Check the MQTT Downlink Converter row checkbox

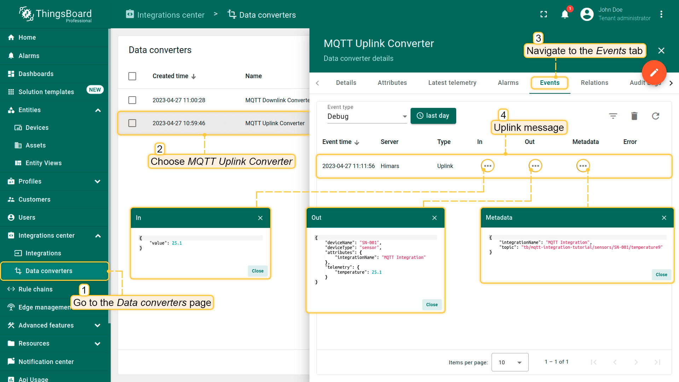[132, 100]
